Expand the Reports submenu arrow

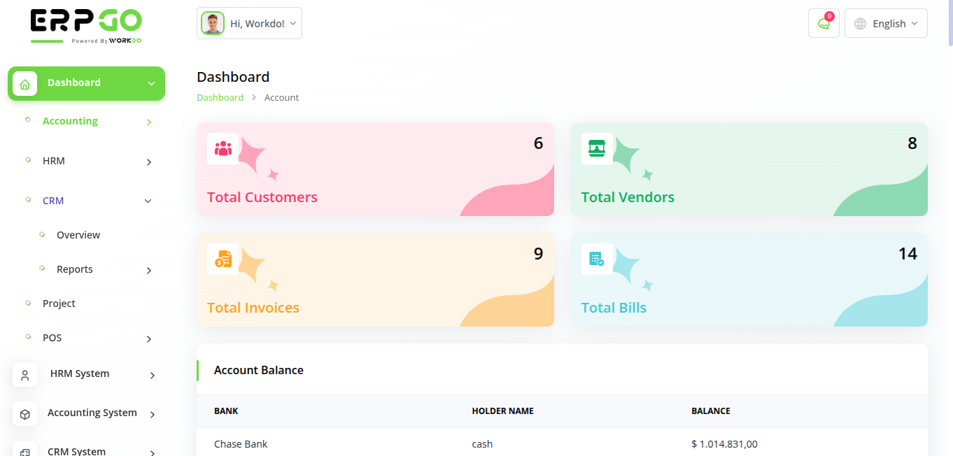pos(148,270)
